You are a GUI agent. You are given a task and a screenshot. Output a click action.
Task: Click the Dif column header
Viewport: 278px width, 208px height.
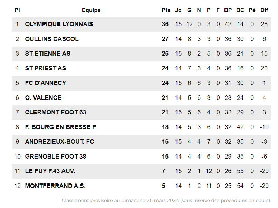264,10
